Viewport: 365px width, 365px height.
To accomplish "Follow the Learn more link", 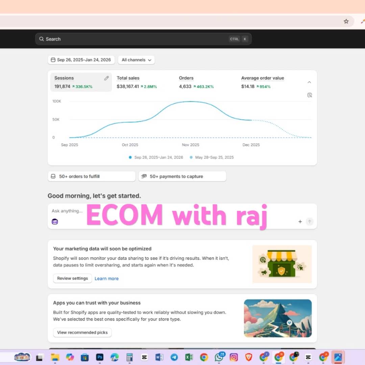I will tap(106, 278).
